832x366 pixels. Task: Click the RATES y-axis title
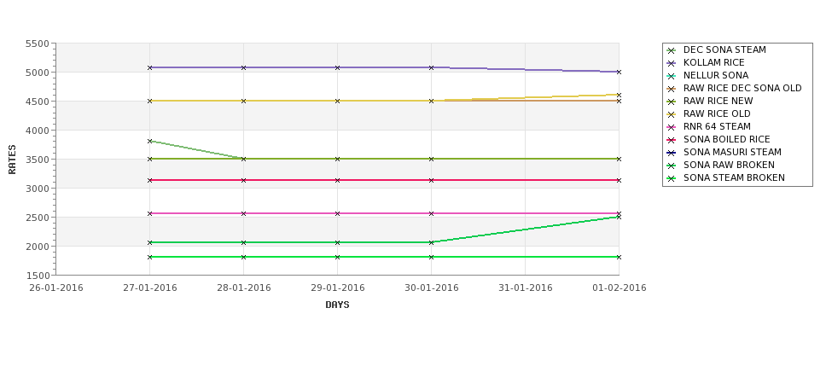tap(13, 159)
